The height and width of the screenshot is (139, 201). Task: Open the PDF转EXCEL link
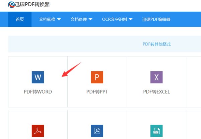[x=156, y=92]
